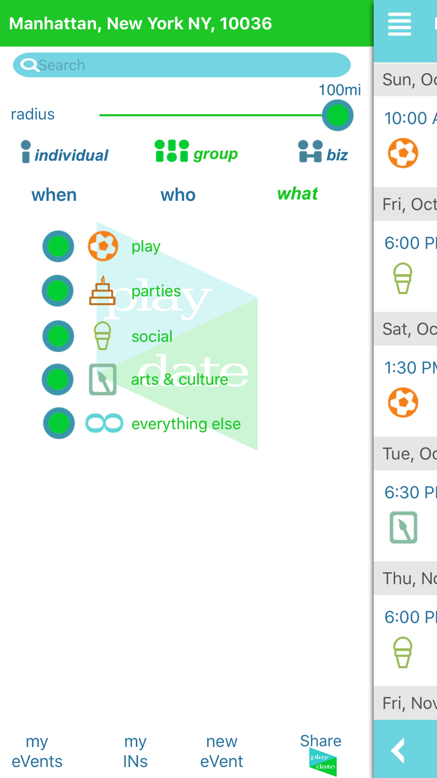Toggle the social category radio button

(58, 336)
